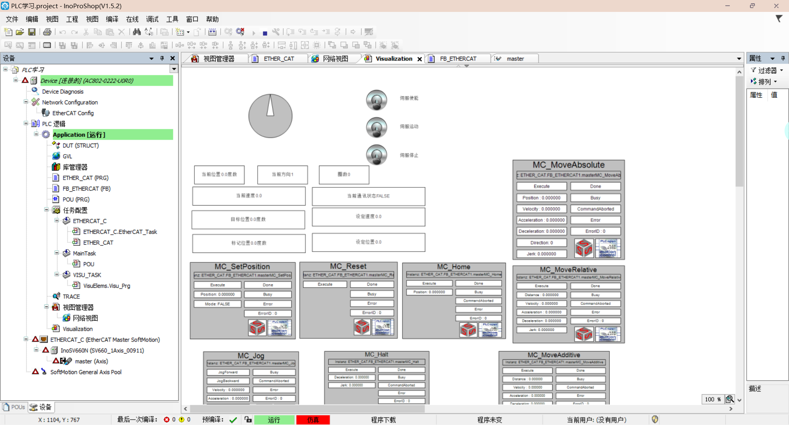The height and width of the screenshot is (425, 789).
Task: Toggle the 伺服停止 rotary switch
Action: tap(376, 155)
